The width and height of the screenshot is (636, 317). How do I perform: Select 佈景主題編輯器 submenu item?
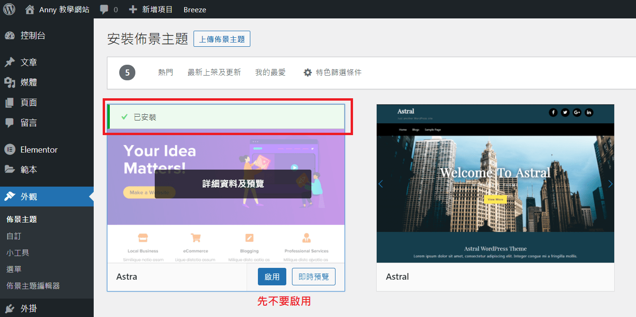coord(33,286)
